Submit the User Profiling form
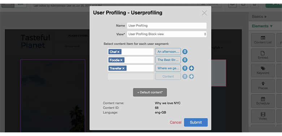The width and height of the screenshot is (282, 136). point(196,122)
